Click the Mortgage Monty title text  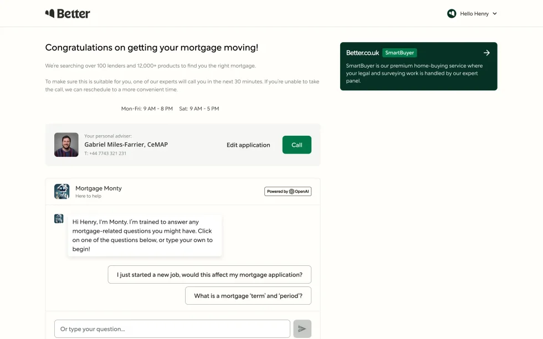(99, 188)
